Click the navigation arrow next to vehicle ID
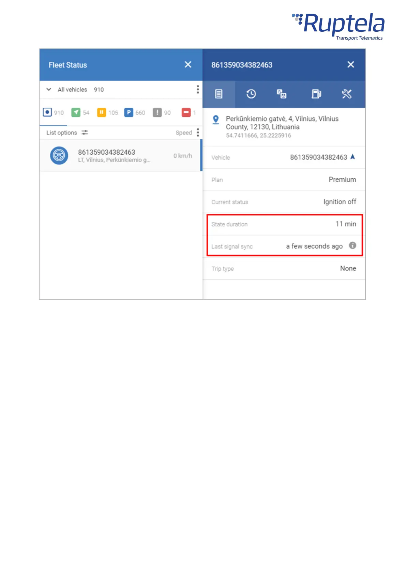Viewport: 406px width, 575px height. 353,157
